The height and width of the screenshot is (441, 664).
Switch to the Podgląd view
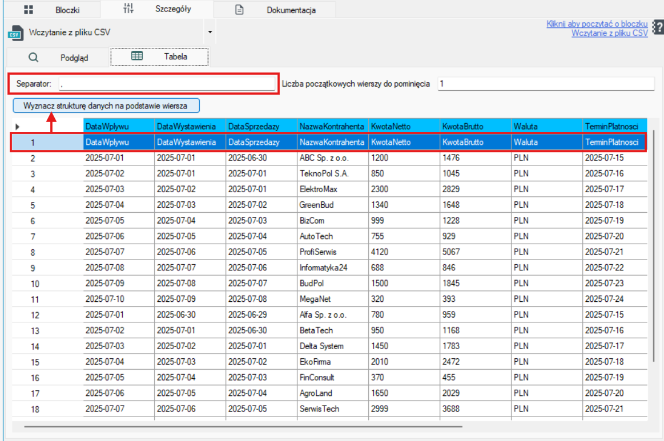58,58
